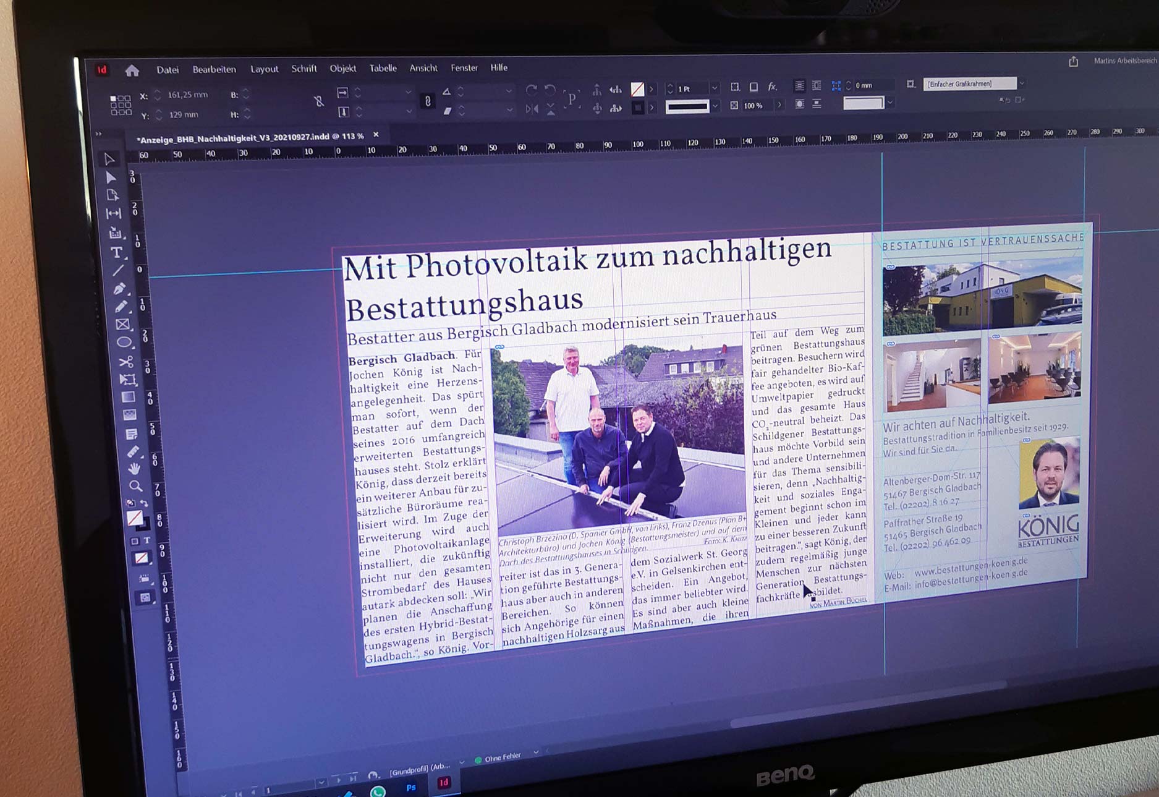Select the Direct Selection tool
The image size is (1159, 797).
coord(111,177)
